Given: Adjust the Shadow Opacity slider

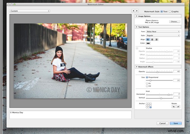Looking at the screenshot, I should point(167,52).
